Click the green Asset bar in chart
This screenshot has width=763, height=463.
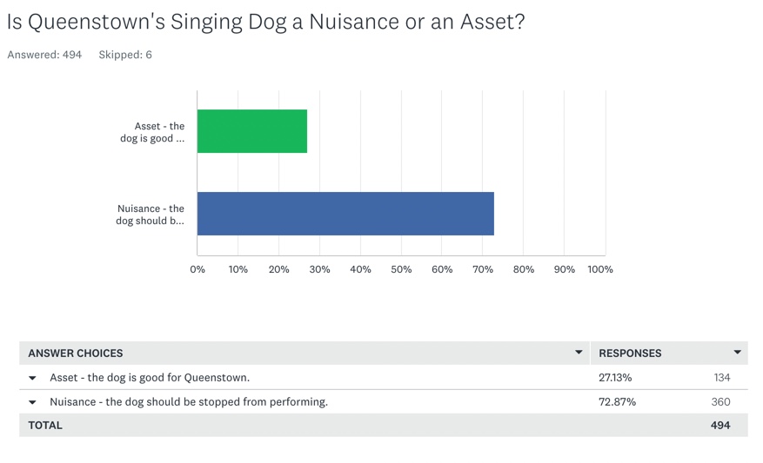[252, 131]
